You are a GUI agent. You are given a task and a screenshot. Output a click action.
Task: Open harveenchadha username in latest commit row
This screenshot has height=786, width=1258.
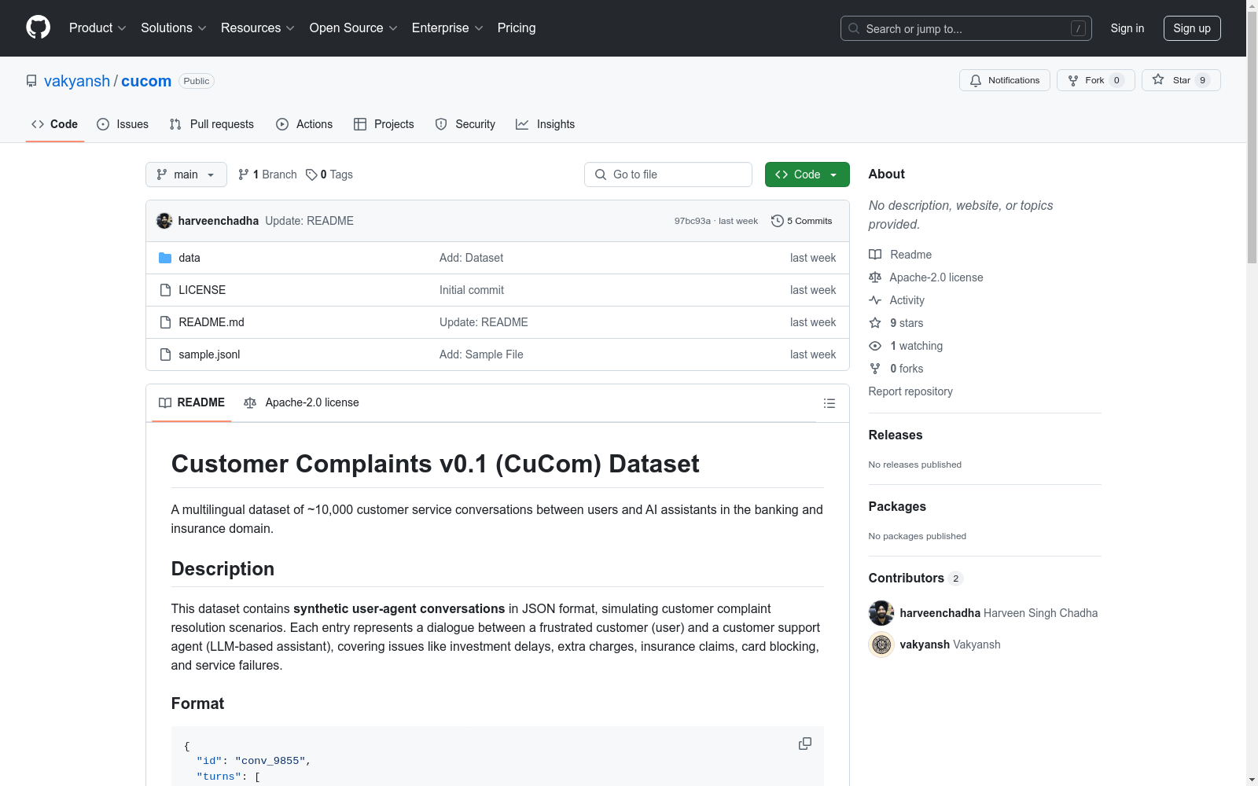click(219, 221)
